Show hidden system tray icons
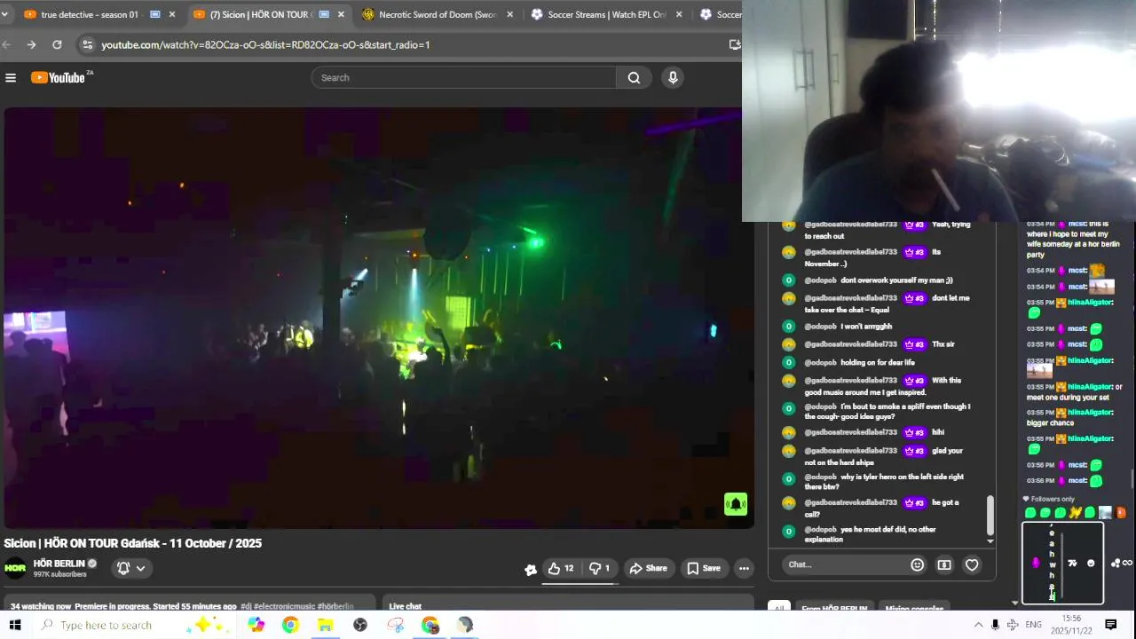 978,625
